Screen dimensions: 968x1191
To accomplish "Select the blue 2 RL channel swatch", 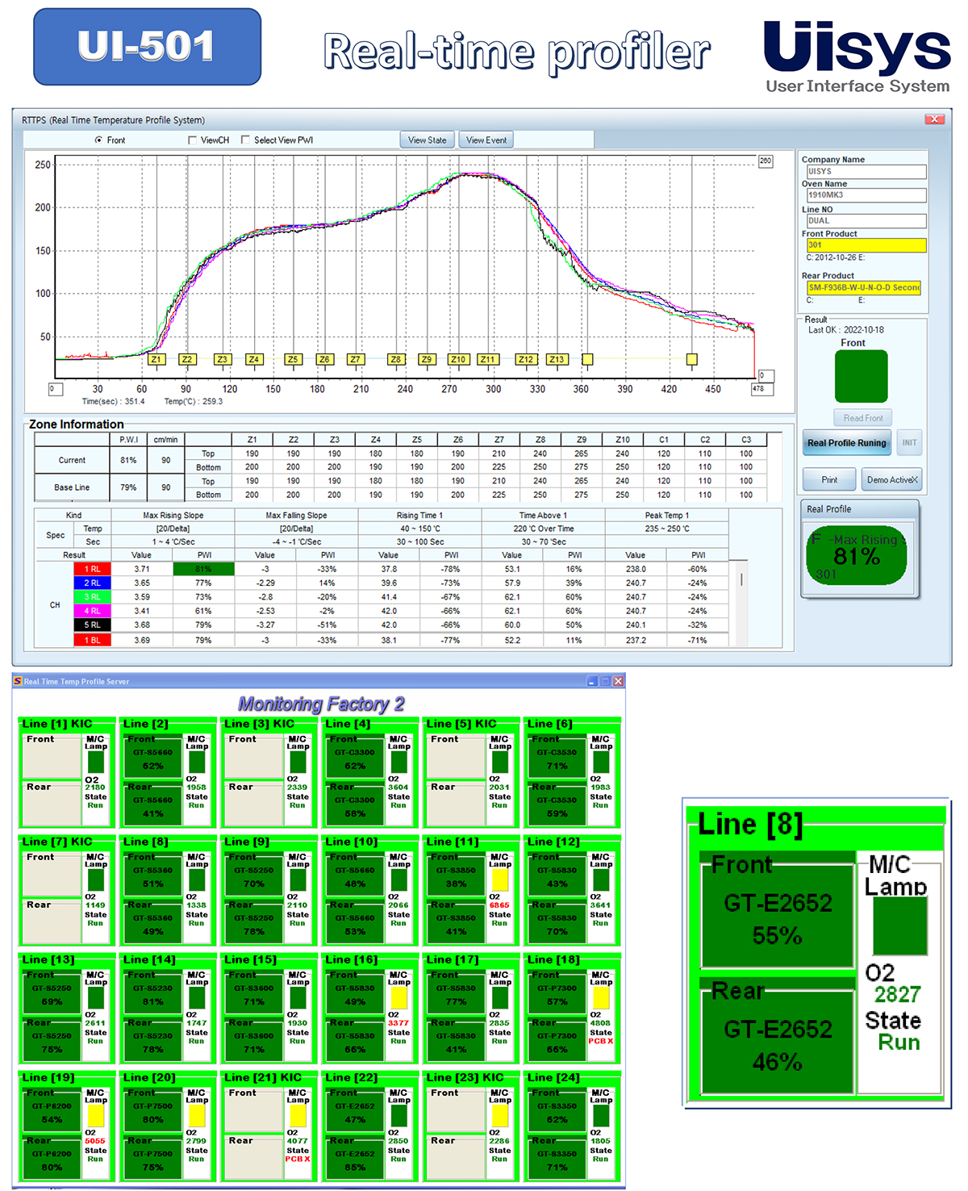I will (92, 583).
